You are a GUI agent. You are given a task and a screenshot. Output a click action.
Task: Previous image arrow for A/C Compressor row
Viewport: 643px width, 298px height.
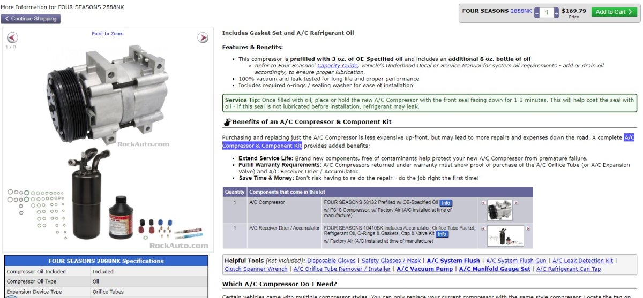coord(483,203)
